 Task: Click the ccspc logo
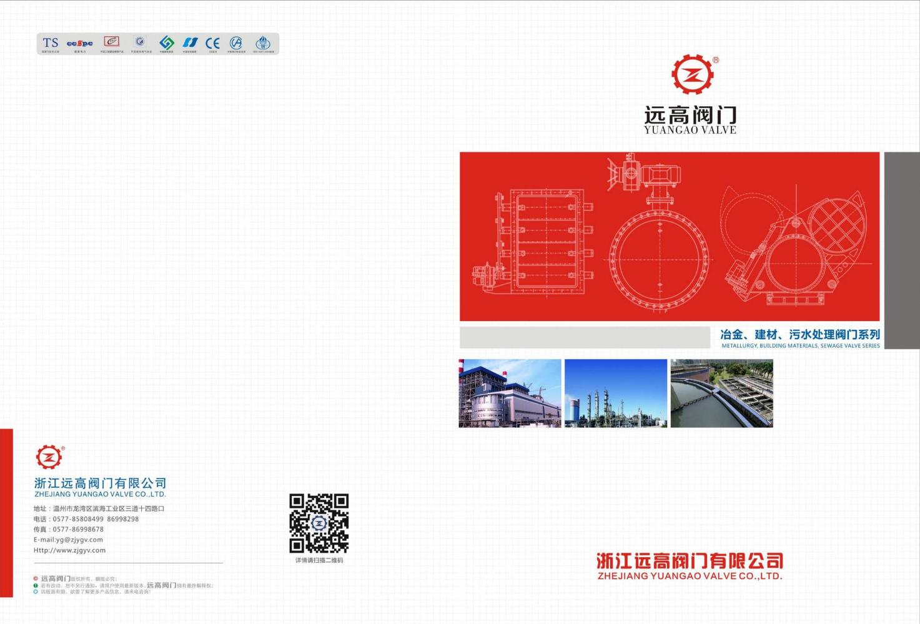click(80, 43)
